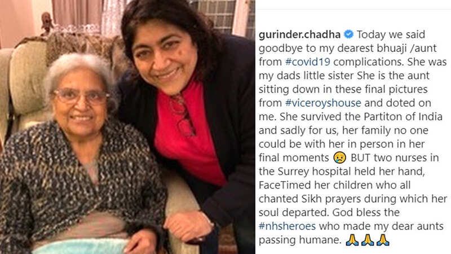The height and width of the screenshot is (254, 451).
Task: Click the words "Partiton of India" in caption
Action: (403, 117)
